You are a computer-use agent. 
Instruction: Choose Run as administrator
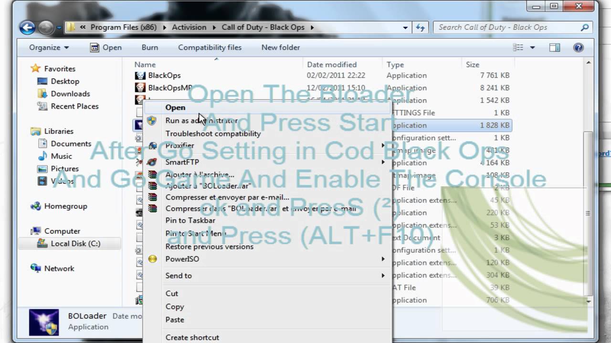[x=201, y=121]
